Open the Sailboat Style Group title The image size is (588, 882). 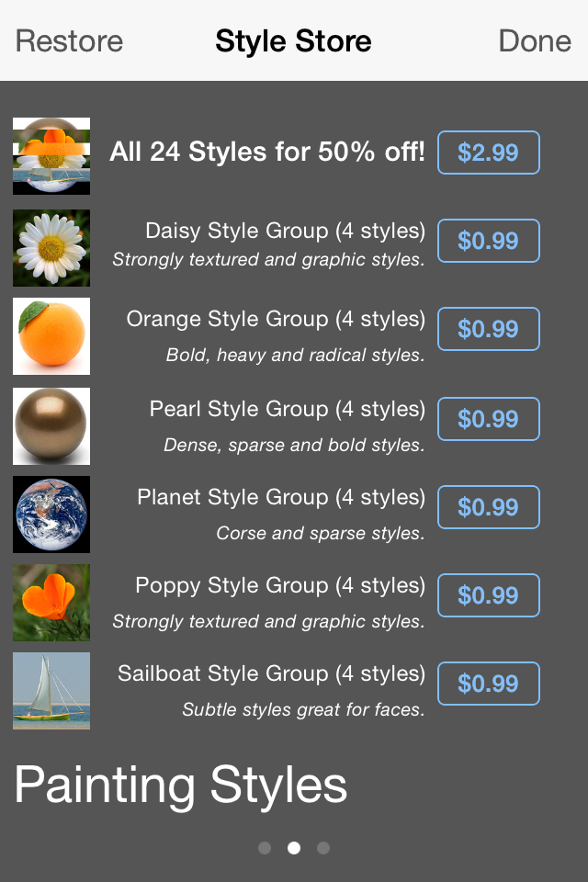271,673
